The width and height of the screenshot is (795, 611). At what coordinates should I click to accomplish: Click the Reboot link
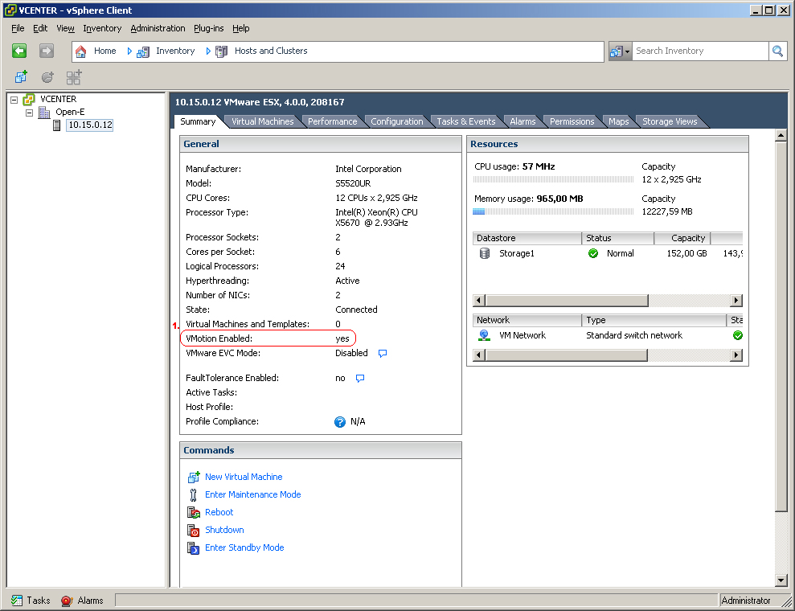pyautogui.click(x=219, y=513)
